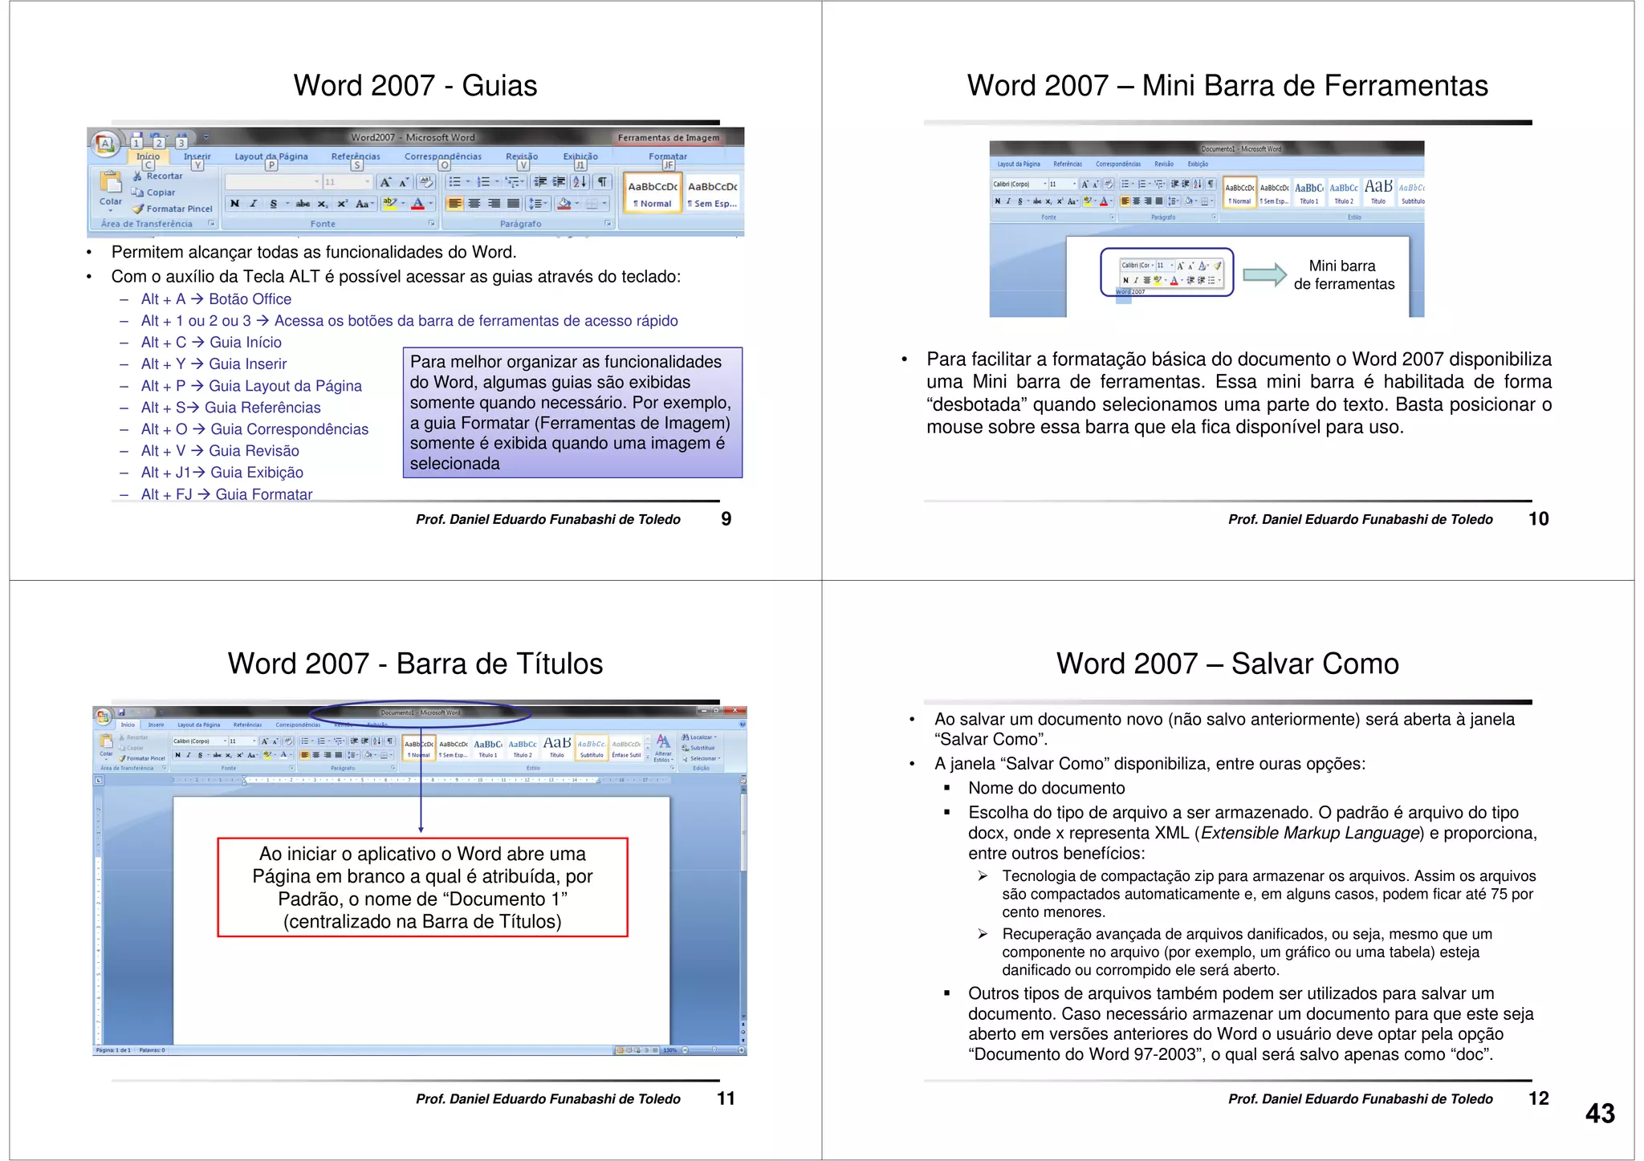The image size is (1644, 1161).
Task: Expand bullets list dropdown in Guias slide
Action: coord(468,182)
